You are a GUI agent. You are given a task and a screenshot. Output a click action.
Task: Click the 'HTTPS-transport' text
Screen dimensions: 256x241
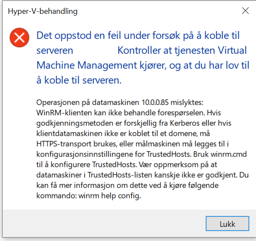click(x=64, y=144)
